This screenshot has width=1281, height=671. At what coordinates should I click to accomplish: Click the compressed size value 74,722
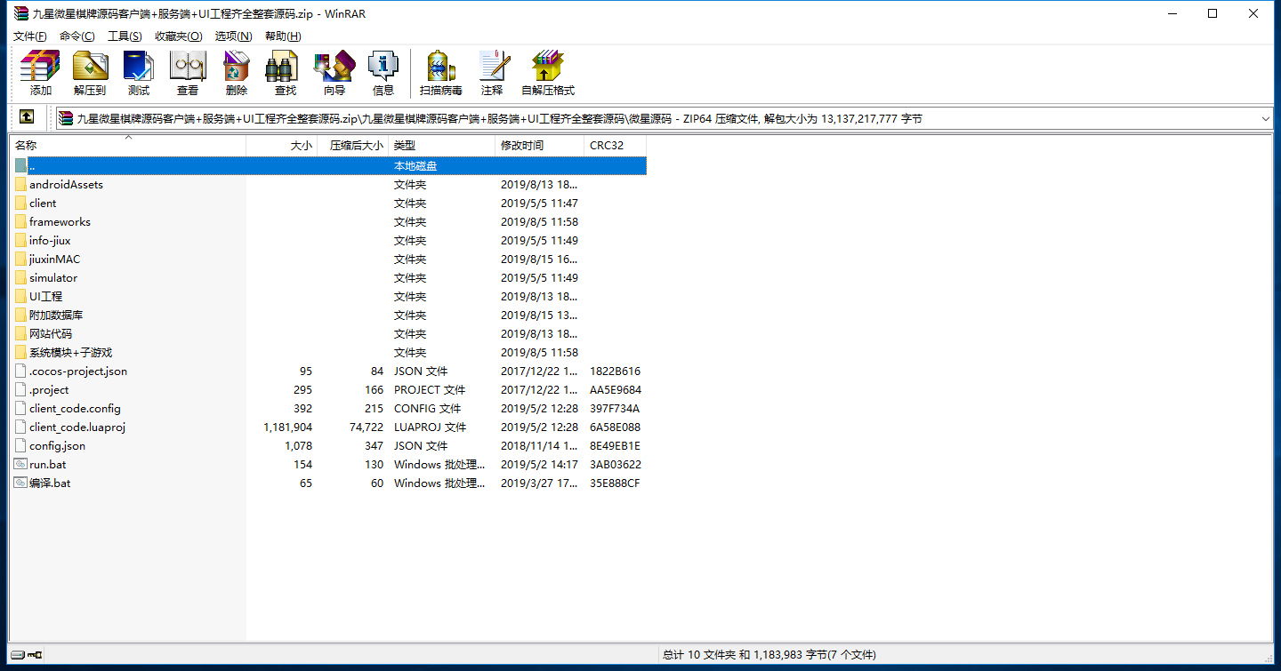pos(367,427)
